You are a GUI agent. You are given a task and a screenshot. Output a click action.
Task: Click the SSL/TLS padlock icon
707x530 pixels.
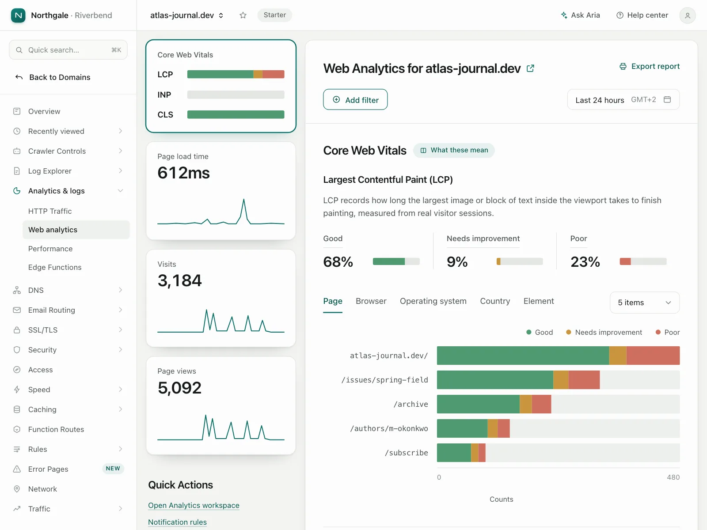pos(17,330)
